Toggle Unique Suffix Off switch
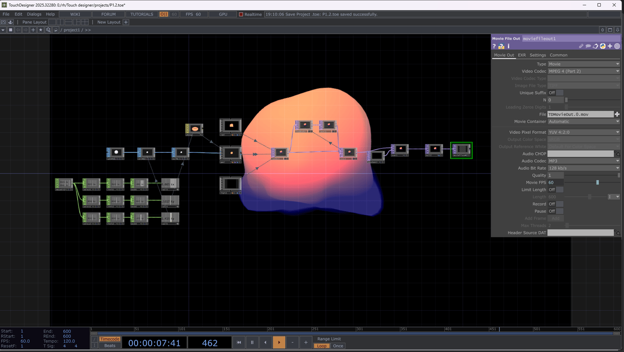Screen dimensions: 624x352 pos(556,93)
